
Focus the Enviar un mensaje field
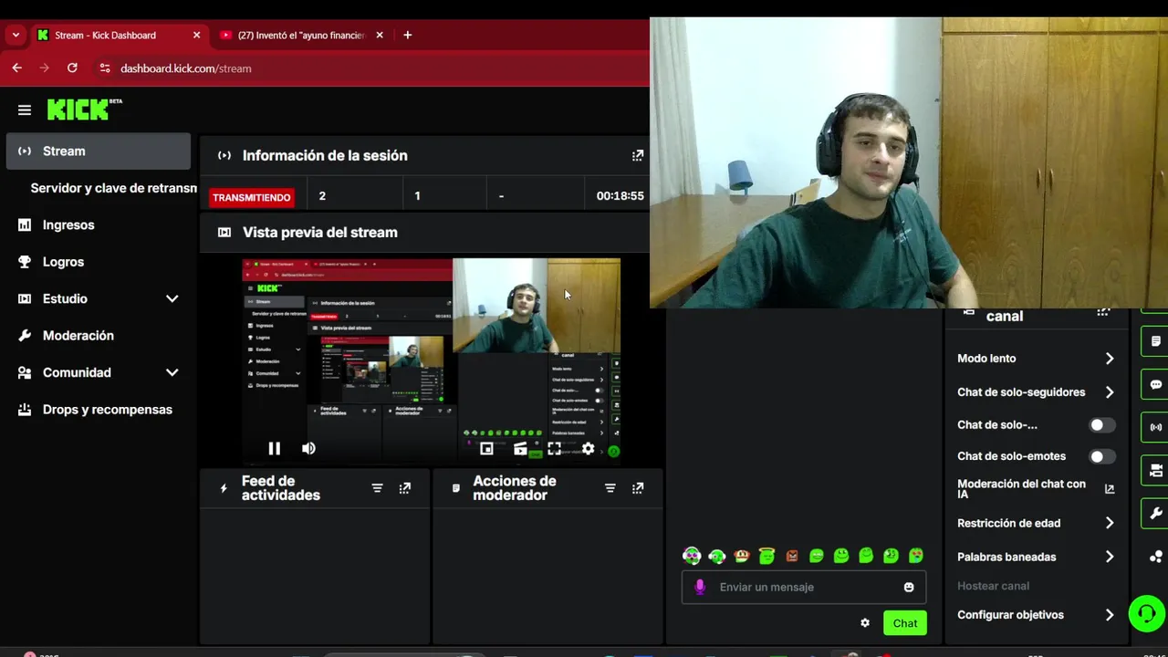point(804,587)
